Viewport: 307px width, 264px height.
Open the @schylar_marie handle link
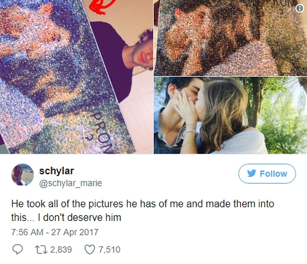click(x=71, y=183)
